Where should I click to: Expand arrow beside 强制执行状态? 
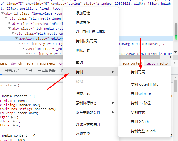(113, 103)
